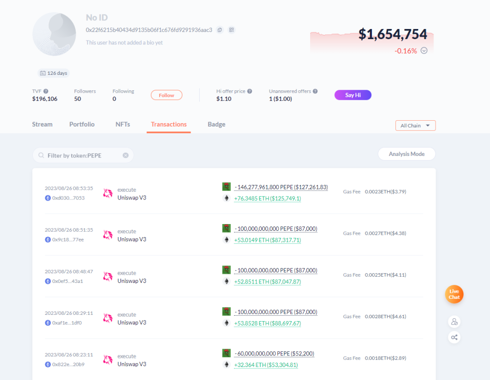490x380 pixels.
Task: Open the All Chain dropdown
Action: [415, 126]
